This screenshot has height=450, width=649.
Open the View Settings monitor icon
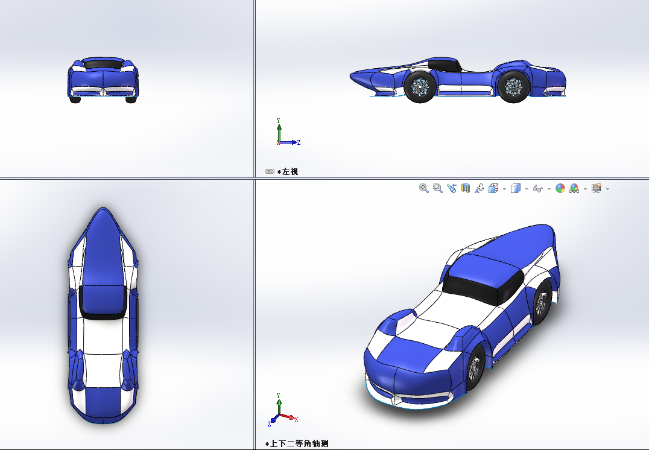point(597,188)
